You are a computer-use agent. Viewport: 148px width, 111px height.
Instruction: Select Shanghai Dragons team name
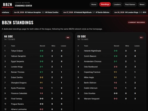pos(19,83)
